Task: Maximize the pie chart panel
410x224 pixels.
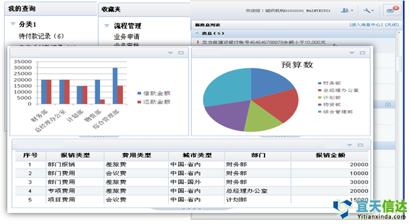Action: (x=362, y=53)
